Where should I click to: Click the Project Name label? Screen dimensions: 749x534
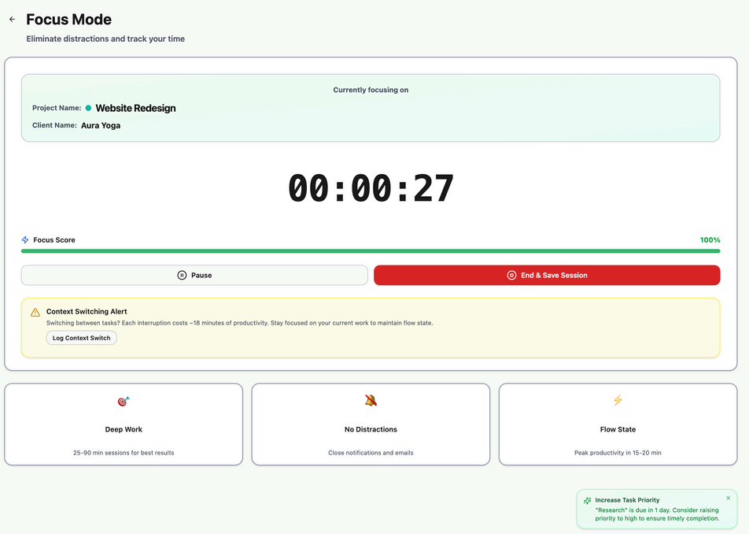57,108
